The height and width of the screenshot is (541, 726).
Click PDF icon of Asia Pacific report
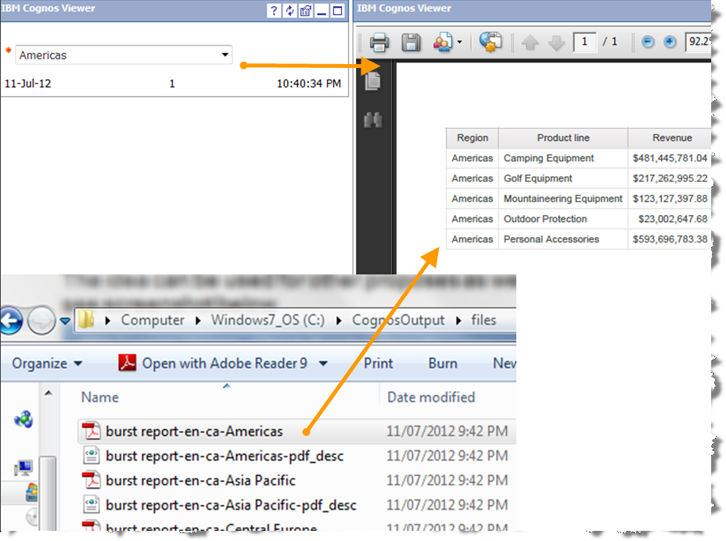[92, 480]
